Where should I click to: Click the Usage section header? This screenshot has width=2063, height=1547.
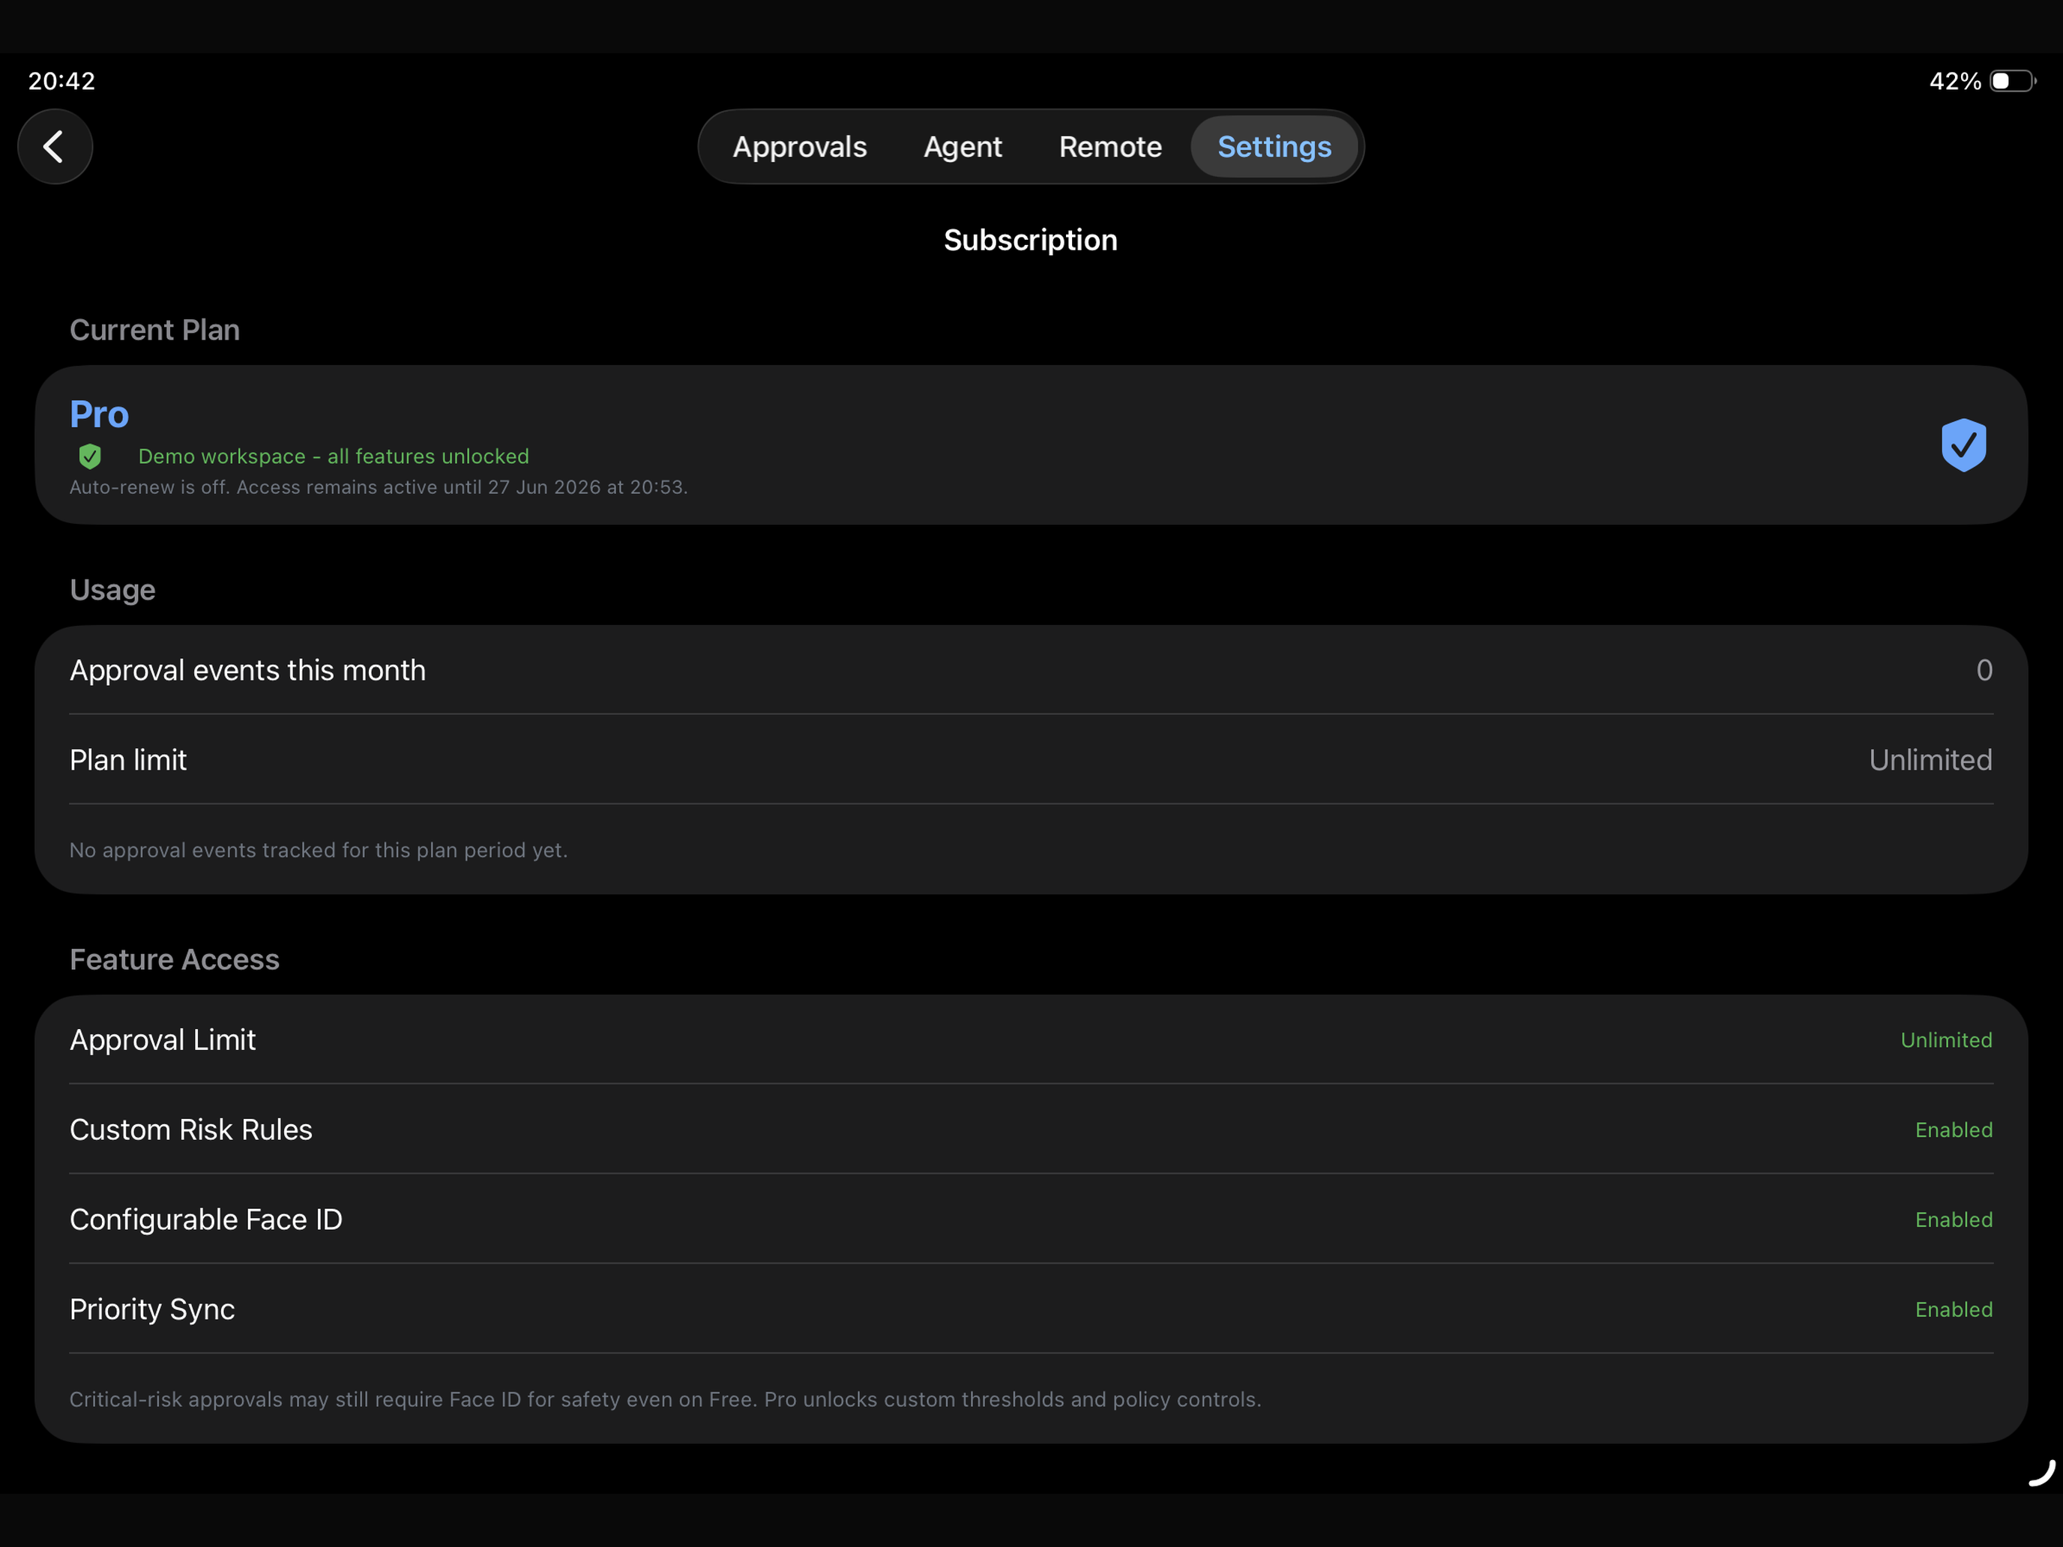pyautogui.click(x=112, y=591)
